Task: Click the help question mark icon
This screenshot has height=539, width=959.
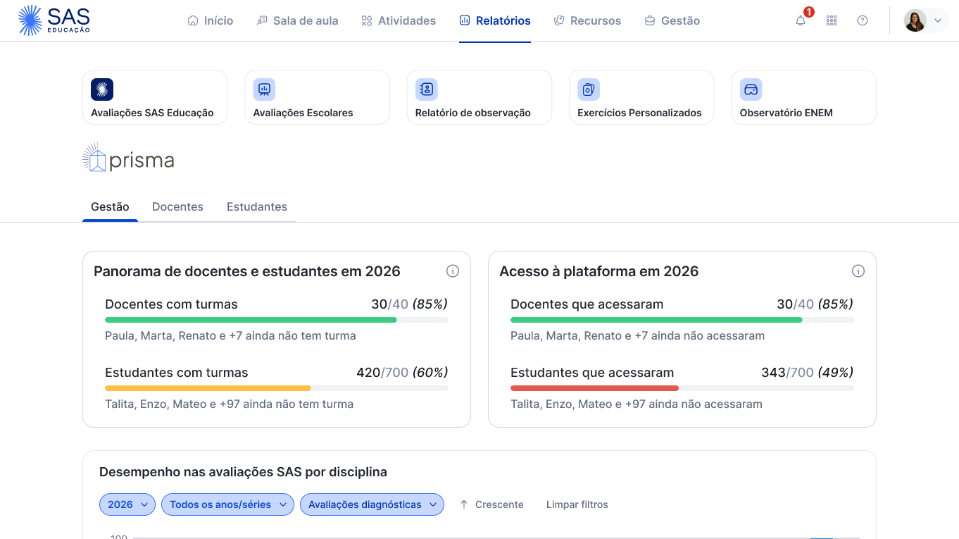Action: 863,20
